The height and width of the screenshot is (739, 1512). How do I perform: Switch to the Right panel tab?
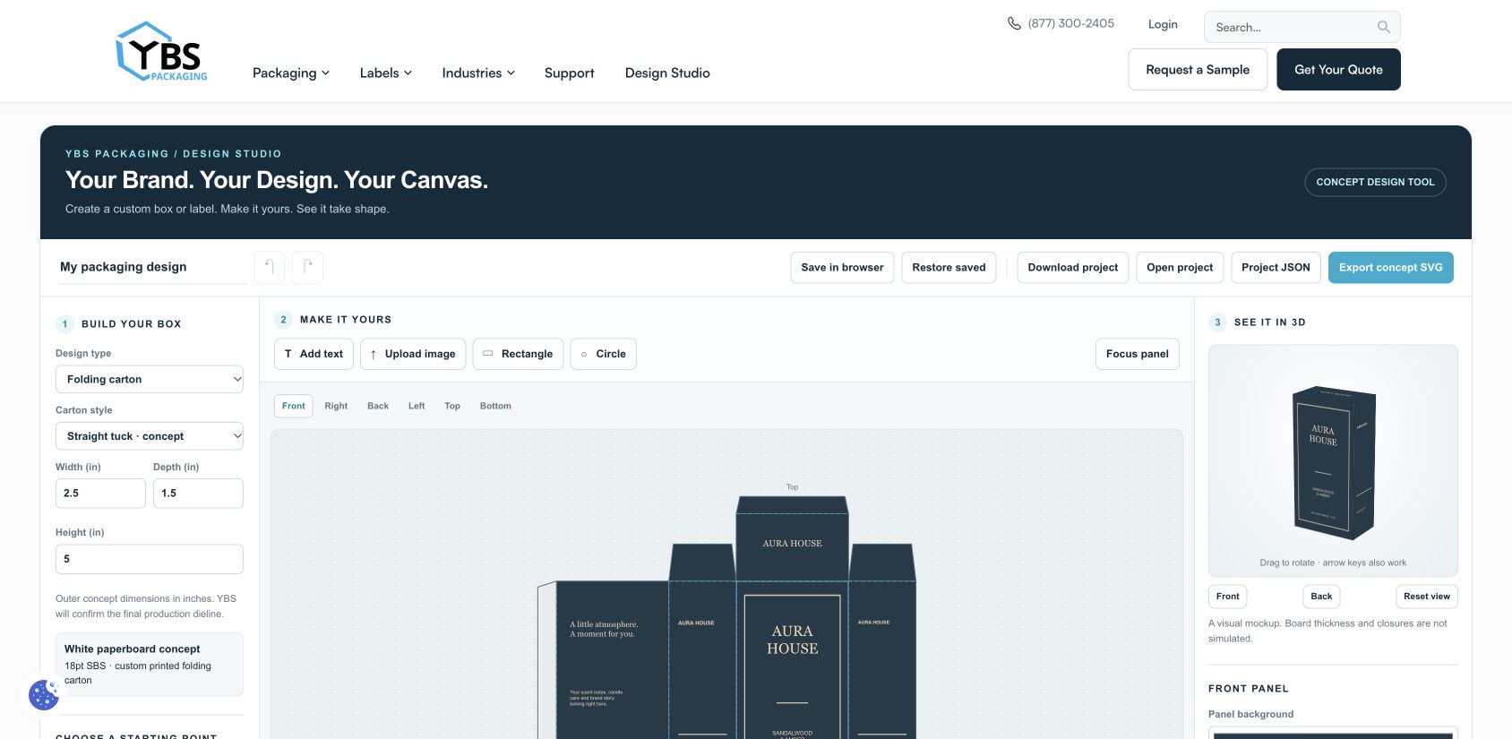coord(336,406)
